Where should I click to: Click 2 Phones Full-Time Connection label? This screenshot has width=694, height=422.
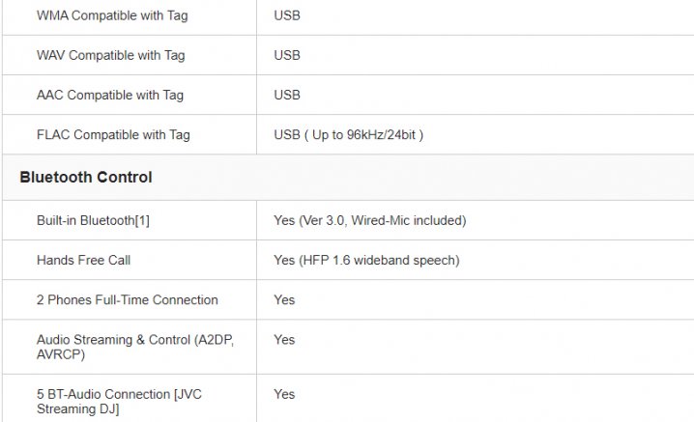[128, 299]
